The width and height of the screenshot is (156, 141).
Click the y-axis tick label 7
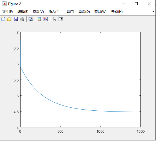coord(17,32)
